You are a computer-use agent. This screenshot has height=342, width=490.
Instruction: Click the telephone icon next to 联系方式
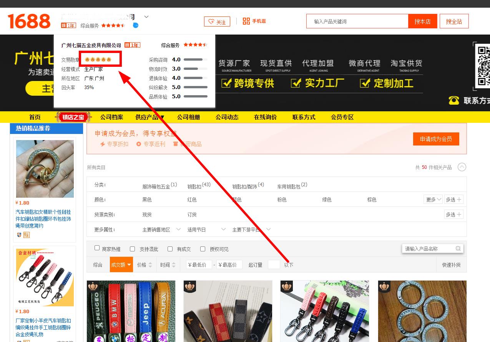(454, 101)
